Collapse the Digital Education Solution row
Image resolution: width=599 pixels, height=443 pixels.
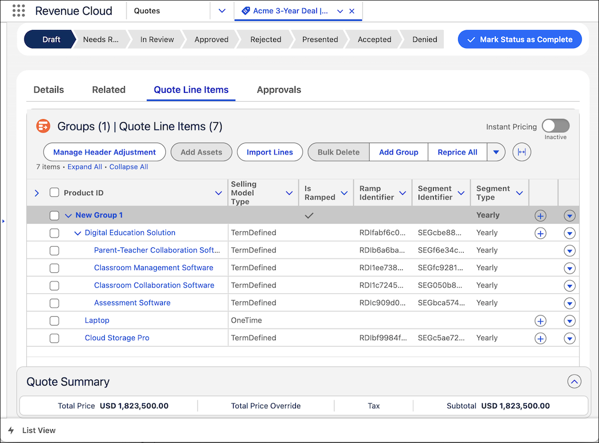click(77, 233)
